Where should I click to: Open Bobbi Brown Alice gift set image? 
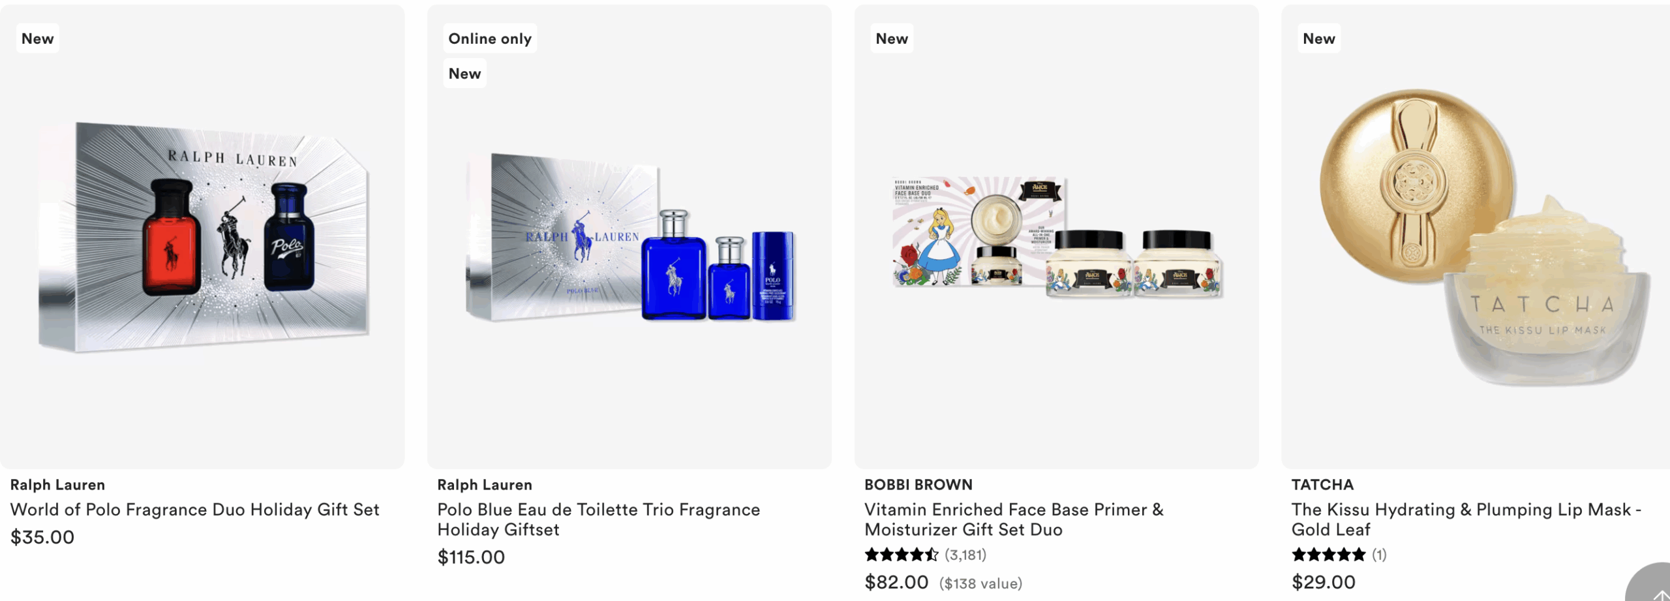[1057, 237]
